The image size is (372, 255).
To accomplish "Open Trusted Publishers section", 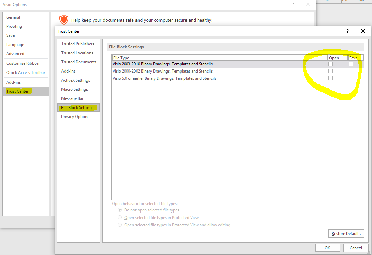I will tap(78, 44).
